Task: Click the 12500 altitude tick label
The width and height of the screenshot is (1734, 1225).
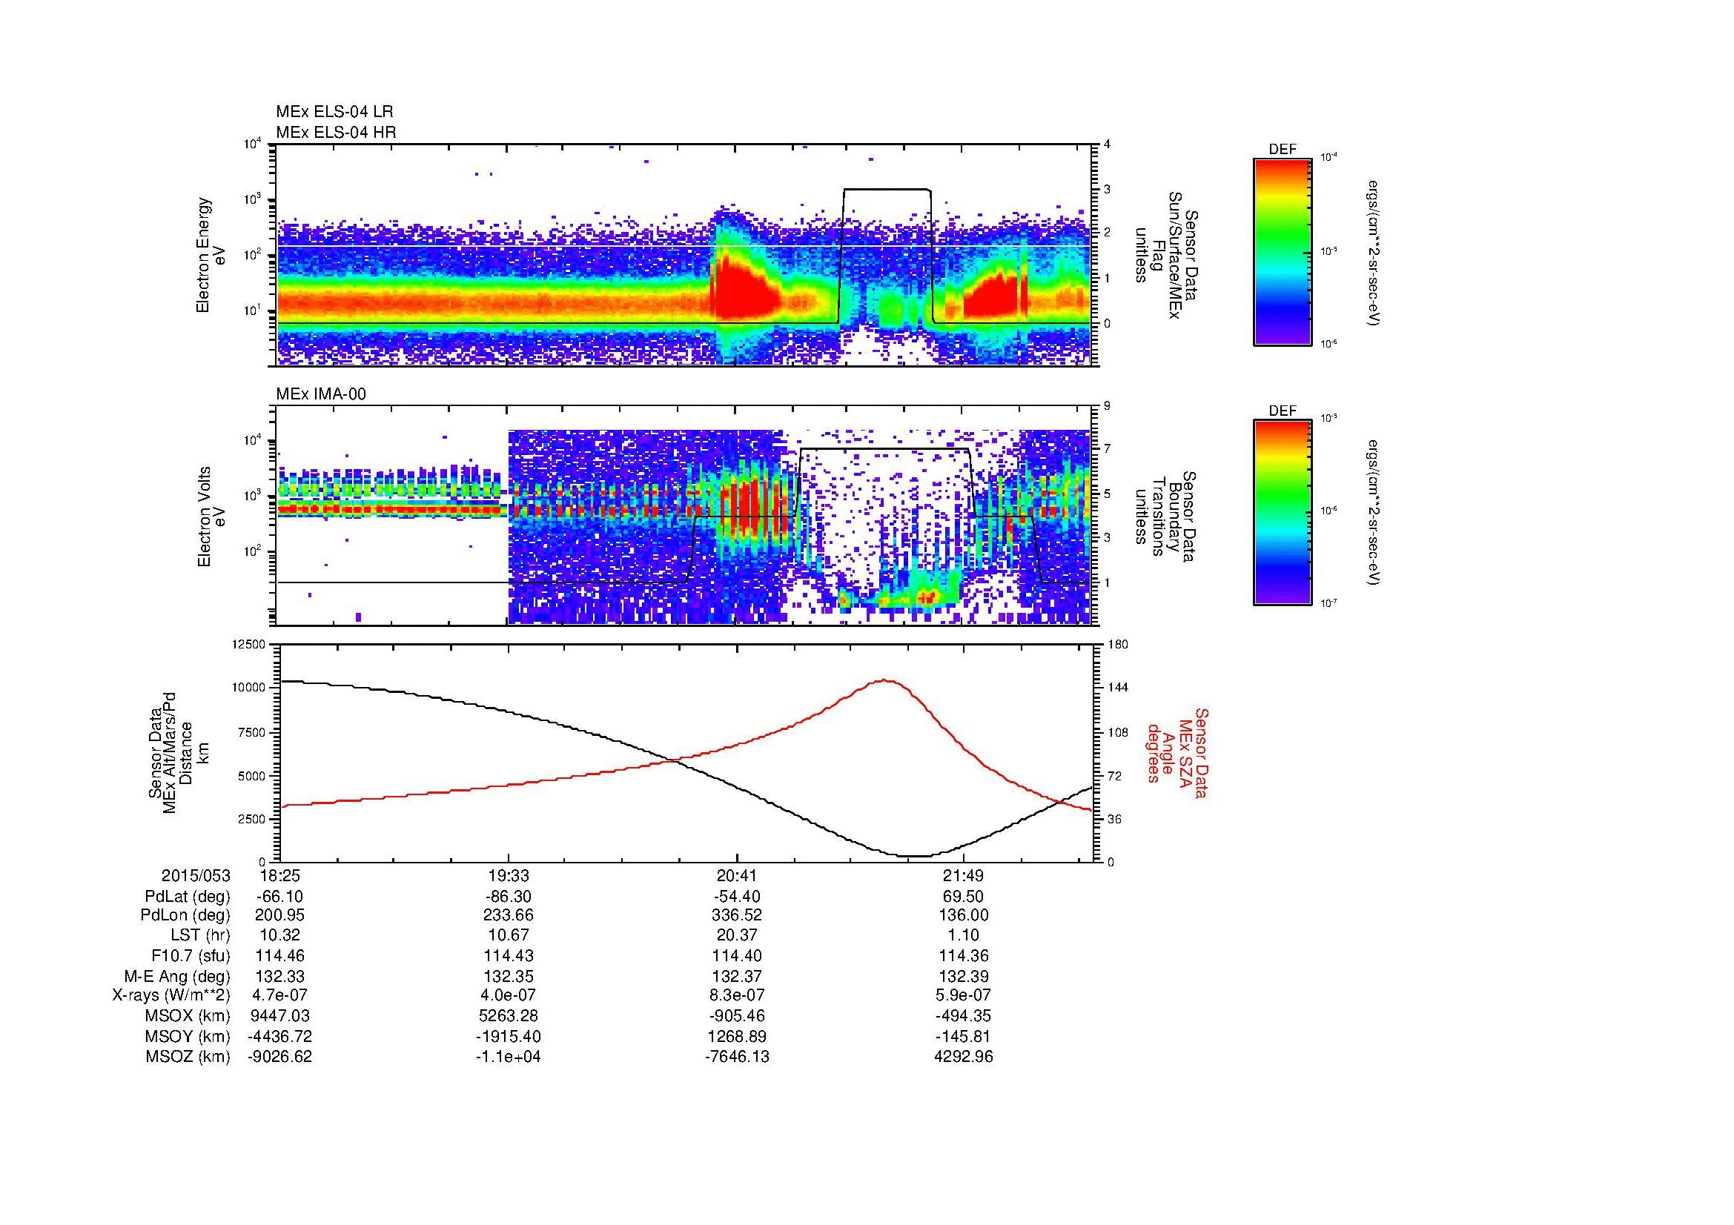Action: tap(248, 644)
